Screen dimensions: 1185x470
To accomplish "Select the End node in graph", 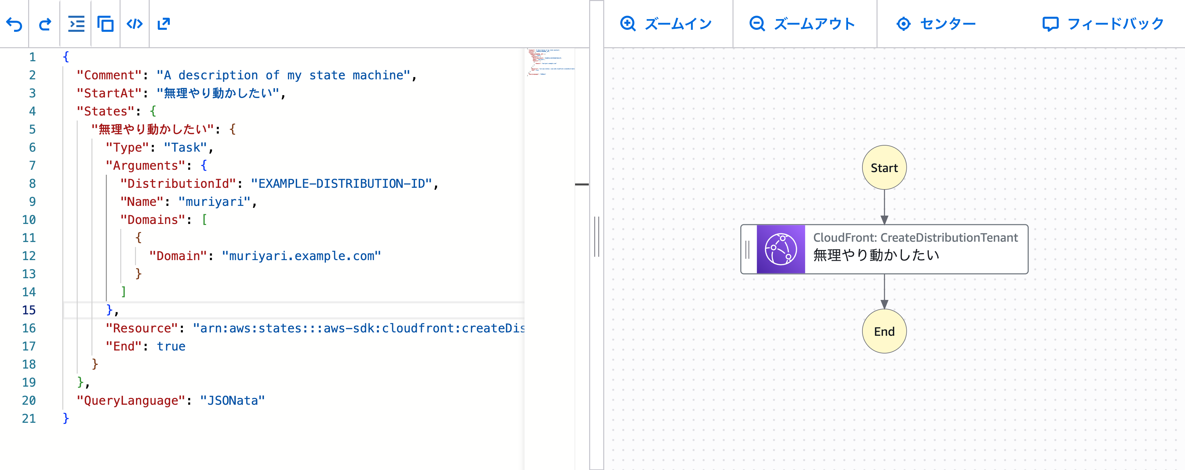I will click(x=884, y=331).
